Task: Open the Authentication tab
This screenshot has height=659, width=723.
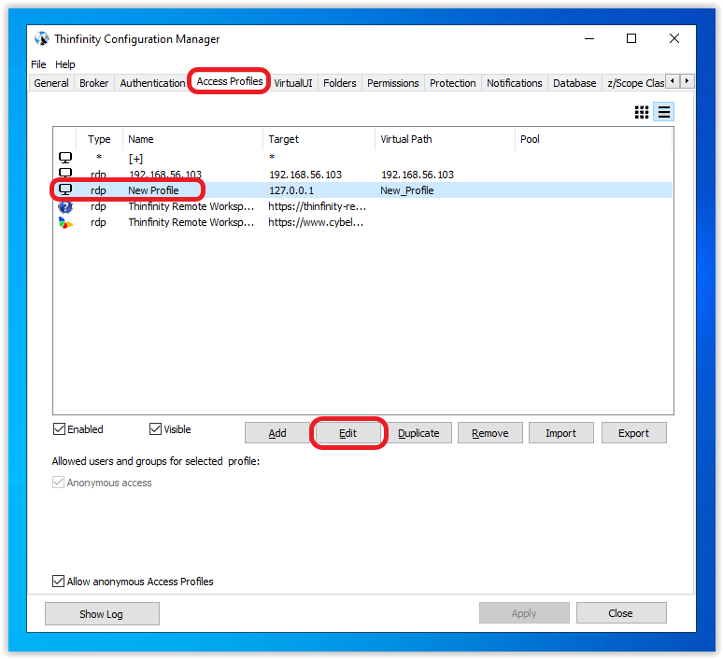Action: pos(152,83)
